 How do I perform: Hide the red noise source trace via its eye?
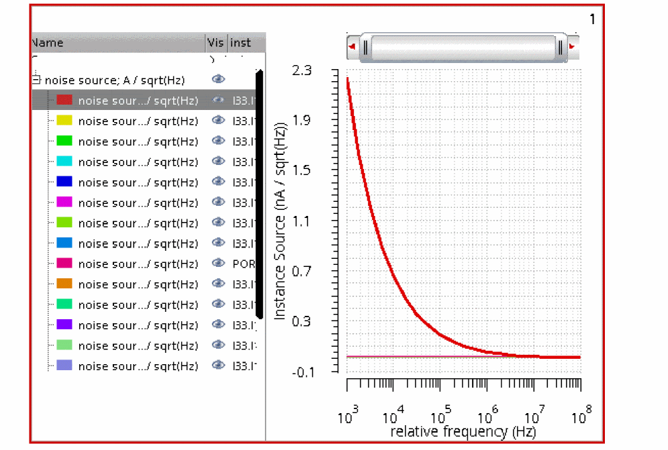[x=218, y=100]
